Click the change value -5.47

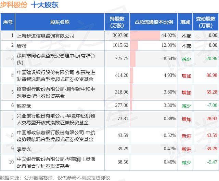(212, 162)
